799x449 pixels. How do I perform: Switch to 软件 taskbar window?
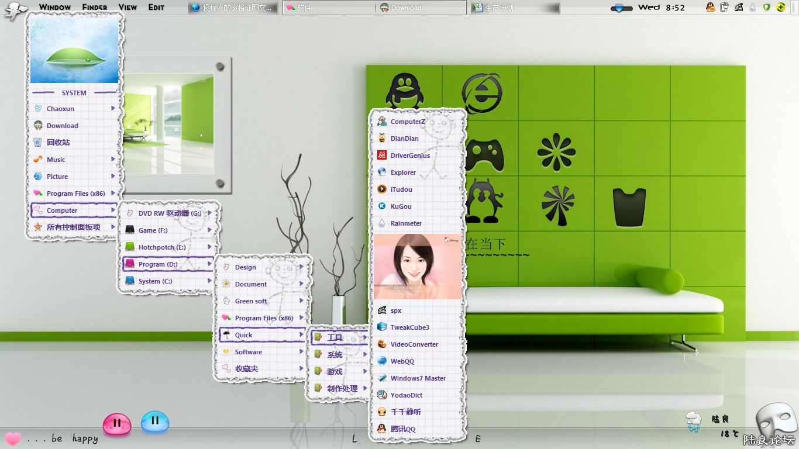[329, 8]
